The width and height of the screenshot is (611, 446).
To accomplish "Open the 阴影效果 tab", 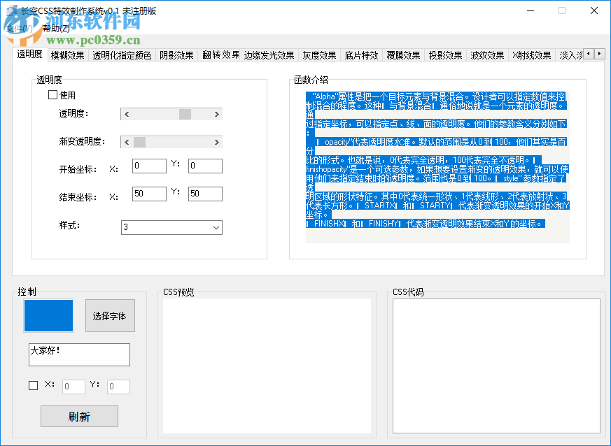I will click(175, 55).
